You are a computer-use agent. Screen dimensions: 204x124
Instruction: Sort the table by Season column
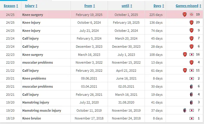(x=11, y=6)
